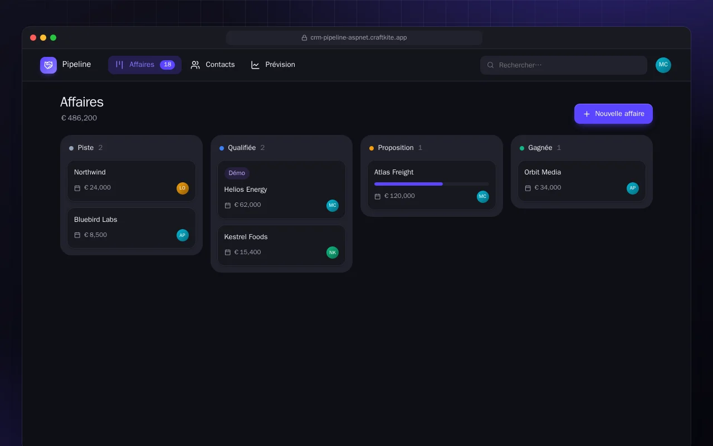Viewport: 713px width, 446px height.
Task: Click the calendar icon on Bluebird Labs card
Action: coord(77,235)
